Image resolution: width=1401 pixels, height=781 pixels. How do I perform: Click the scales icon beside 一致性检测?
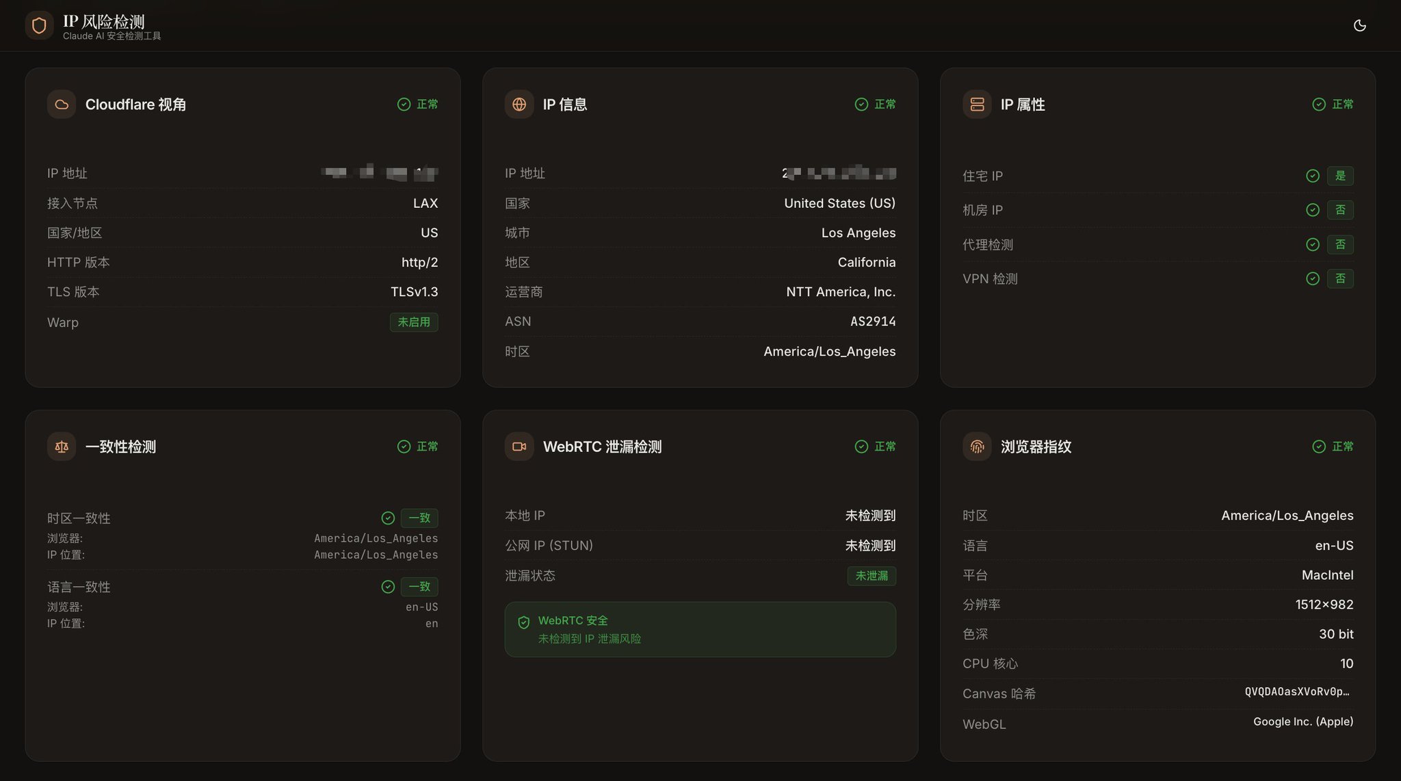point(62,447)
